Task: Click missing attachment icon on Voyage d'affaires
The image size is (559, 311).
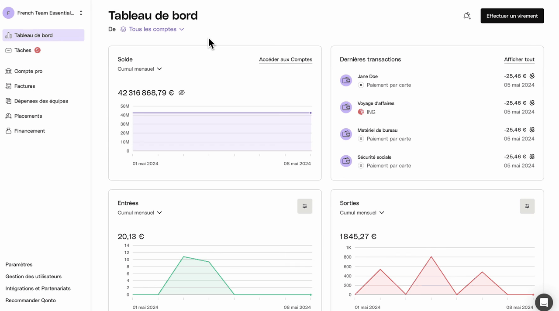Action: [532, 103]
